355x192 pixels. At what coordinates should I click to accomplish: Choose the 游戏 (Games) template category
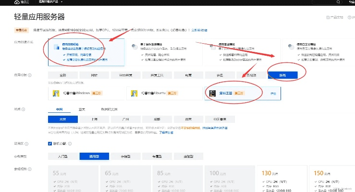283,75
